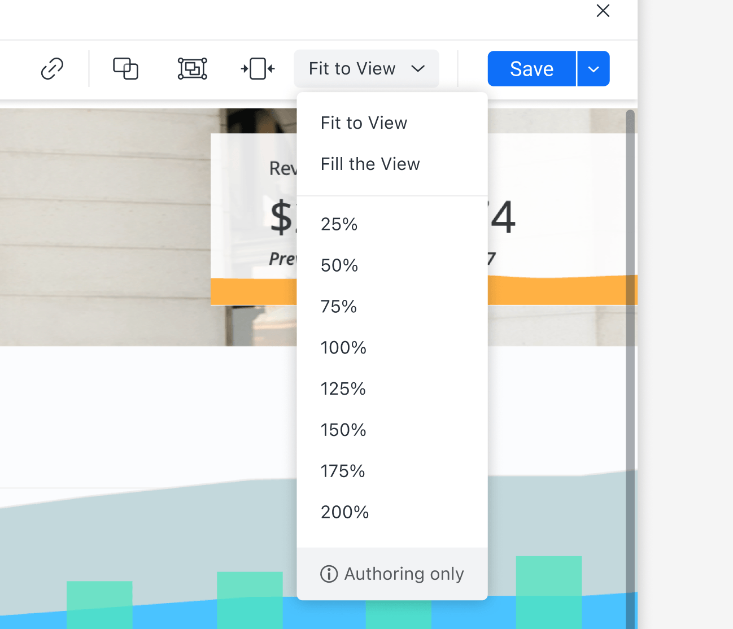The height and width of the screenshot is (629, 733).
Task: Open the Save button's chevron menu
Action: pyautogui.click(x=593, y=68)
